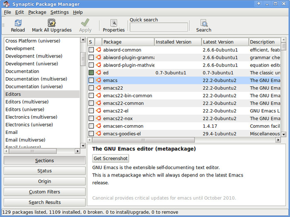Click the sections list horizontal scrollbar thumb
Image resolution: width=290 pixels, height=217 pixels.
[33, 151]
